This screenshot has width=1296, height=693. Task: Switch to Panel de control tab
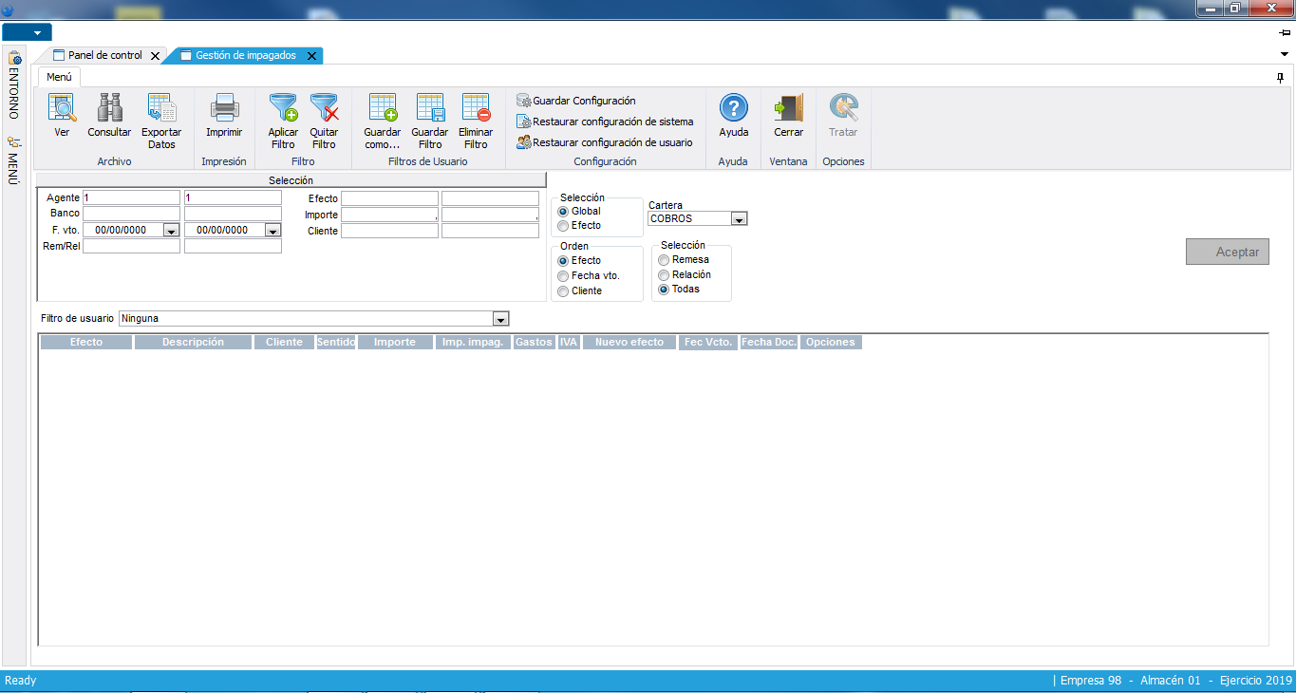click(x=103, y=56)
